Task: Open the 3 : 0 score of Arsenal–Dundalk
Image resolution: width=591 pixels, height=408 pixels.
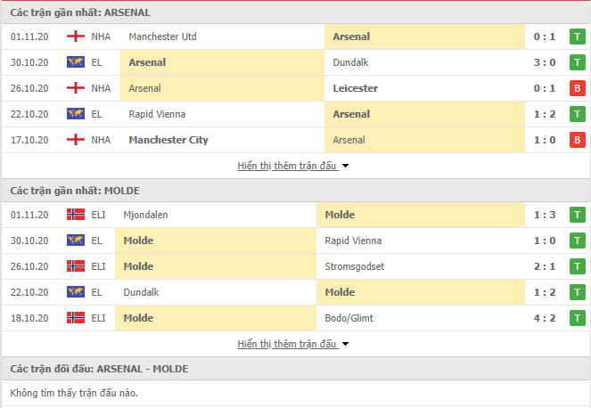Action: [545, 62]
